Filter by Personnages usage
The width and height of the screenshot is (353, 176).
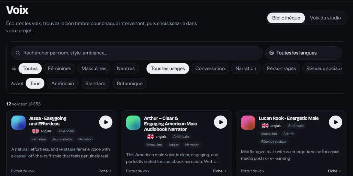[281, 69]
